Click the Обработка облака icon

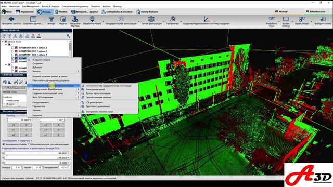coord(92,19)
